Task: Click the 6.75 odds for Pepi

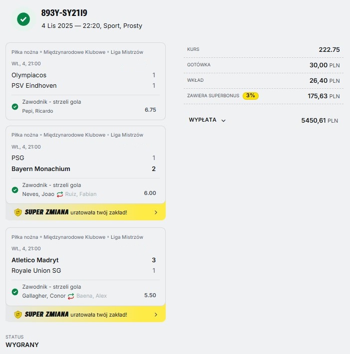Action: (x=150, y=110)
